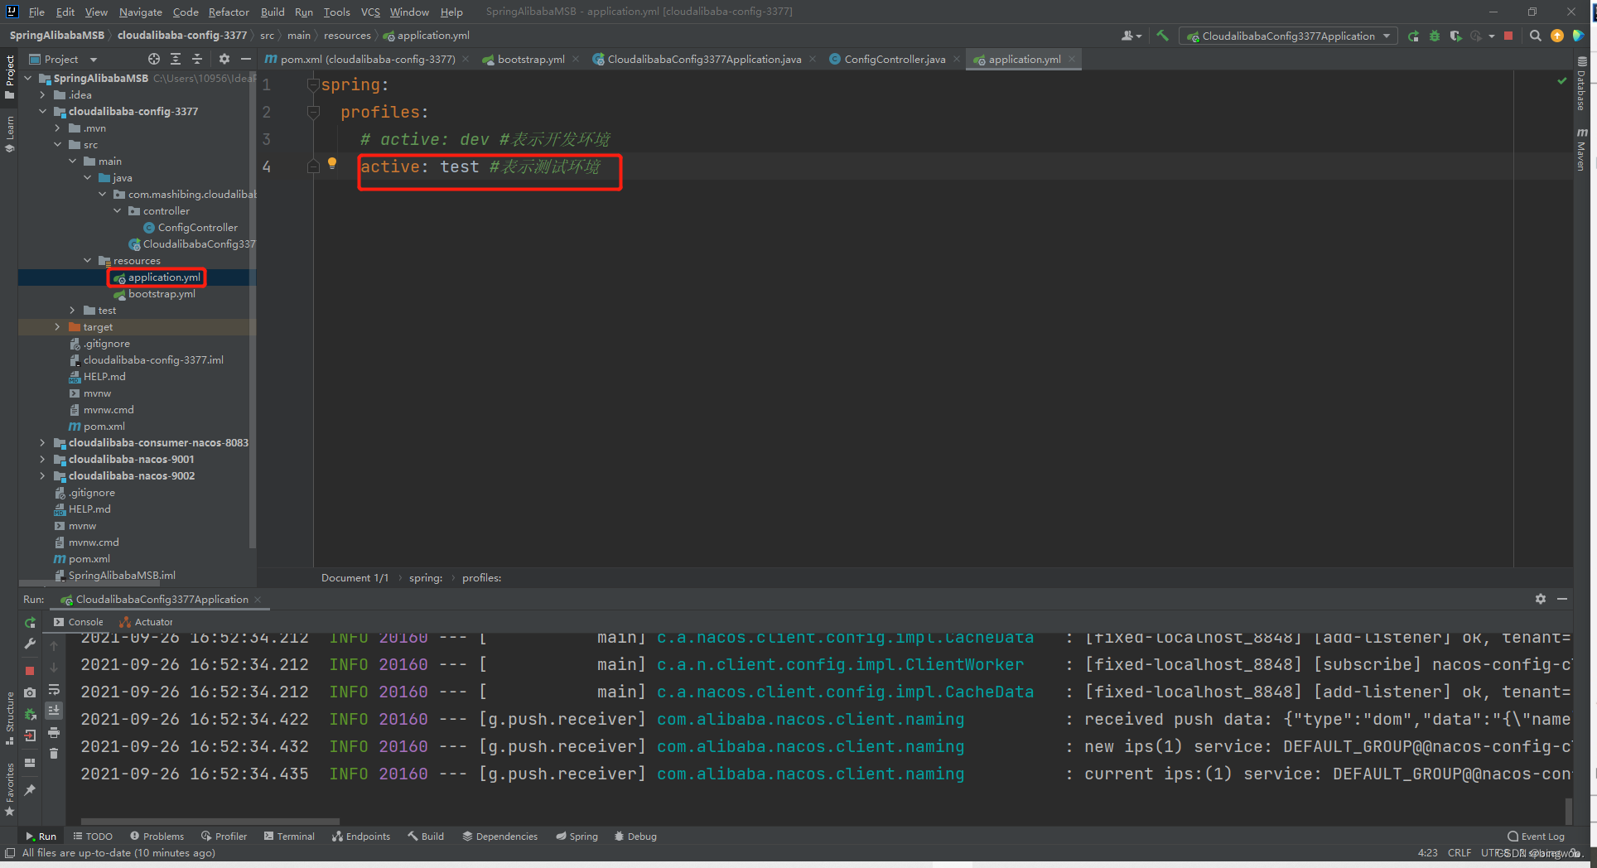Clear console with trash icon
The width and height of the screenshot is (1597, 868).
click(x=54, y=753)
